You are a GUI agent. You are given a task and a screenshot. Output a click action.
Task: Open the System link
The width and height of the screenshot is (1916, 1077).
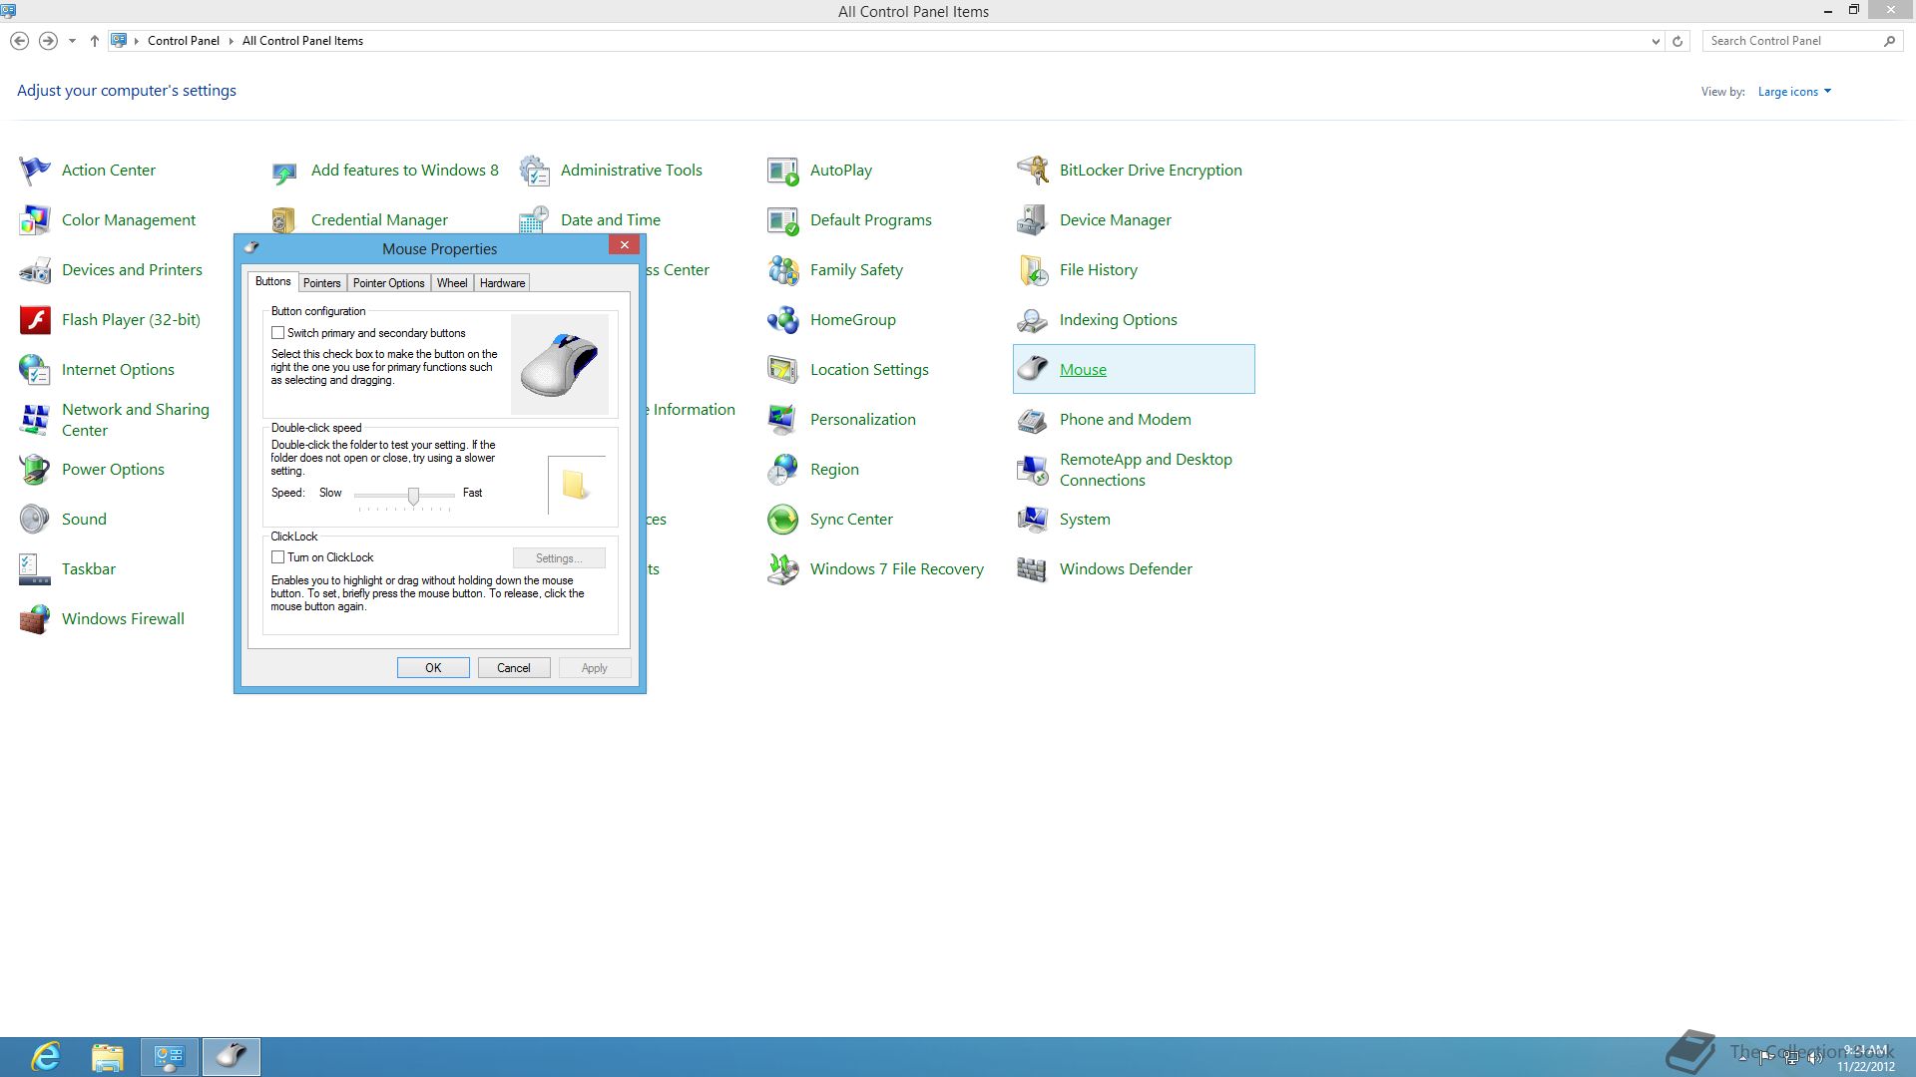(1085, 520)
